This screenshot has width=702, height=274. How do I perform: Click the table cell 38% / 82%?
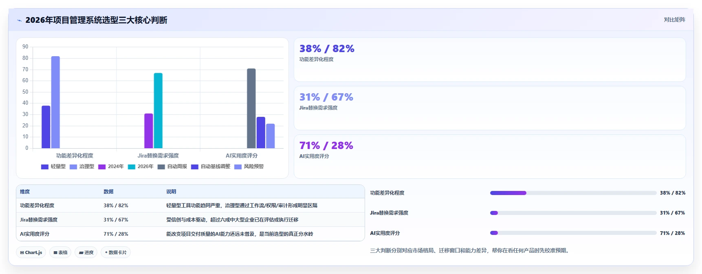116,206
